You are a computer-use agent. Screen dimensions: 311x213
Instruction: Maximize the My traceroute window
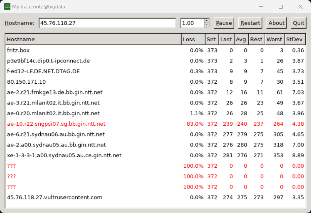coord(281,7)
